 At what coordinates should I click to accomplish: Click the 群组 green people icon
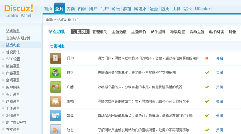55,73
